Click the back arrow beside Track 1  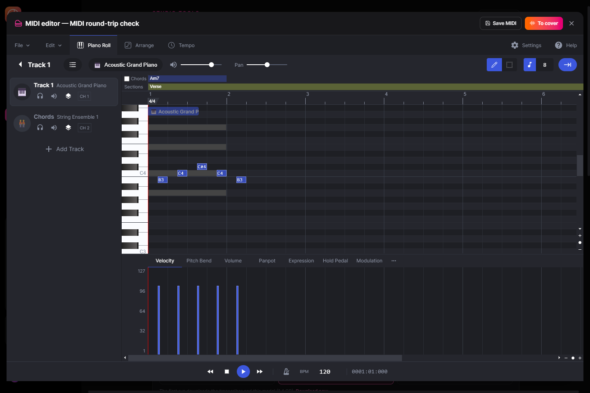(20, 64)
